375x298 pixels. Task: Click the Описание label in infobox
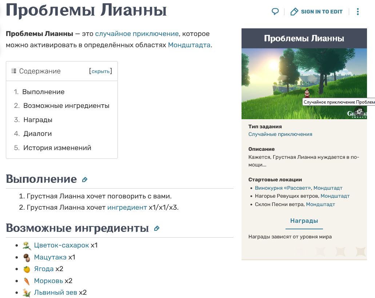(x=262, y=149)
